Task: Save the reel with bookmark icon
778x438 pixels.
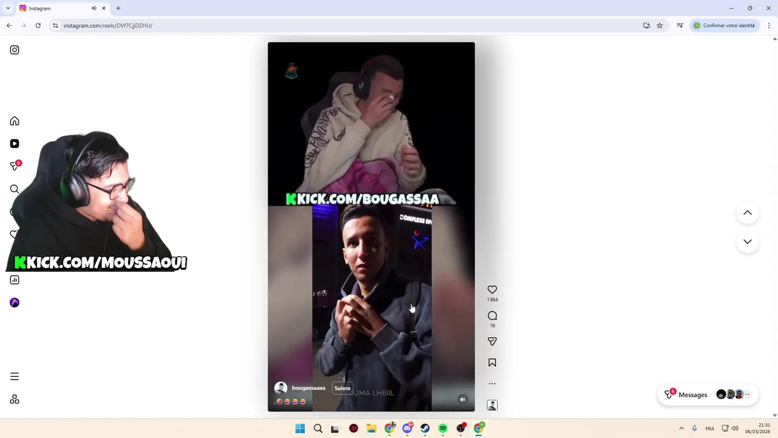Action: tap(492, 363)
